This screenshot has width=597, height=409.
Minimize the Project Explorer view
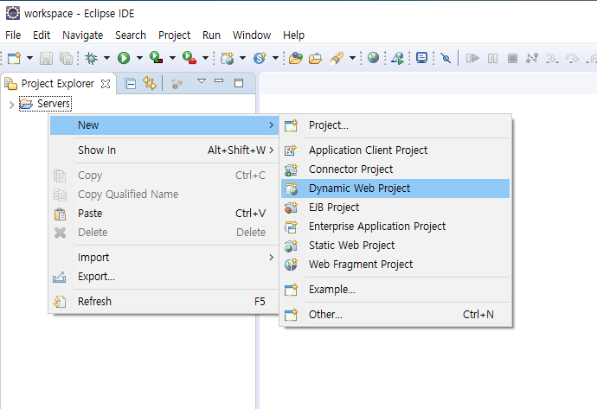pos(219,80)
